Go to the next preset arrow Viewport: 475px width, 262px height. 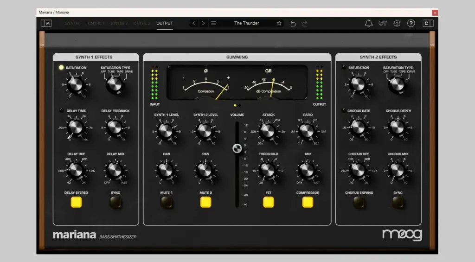203,23
